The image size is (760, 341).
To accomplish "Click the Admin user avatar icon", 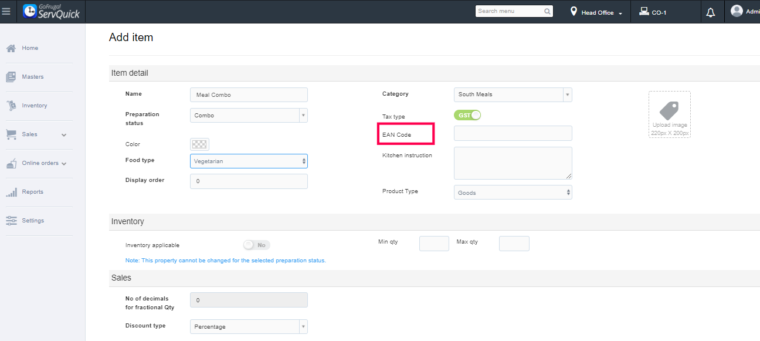I will coord(737,11).
